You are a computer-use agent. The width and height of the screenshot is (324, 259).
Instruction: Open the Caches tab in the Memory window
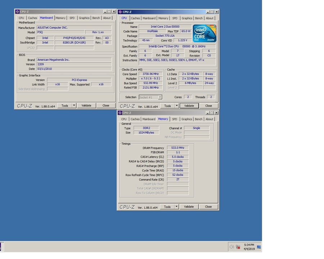tap(135, 119)
